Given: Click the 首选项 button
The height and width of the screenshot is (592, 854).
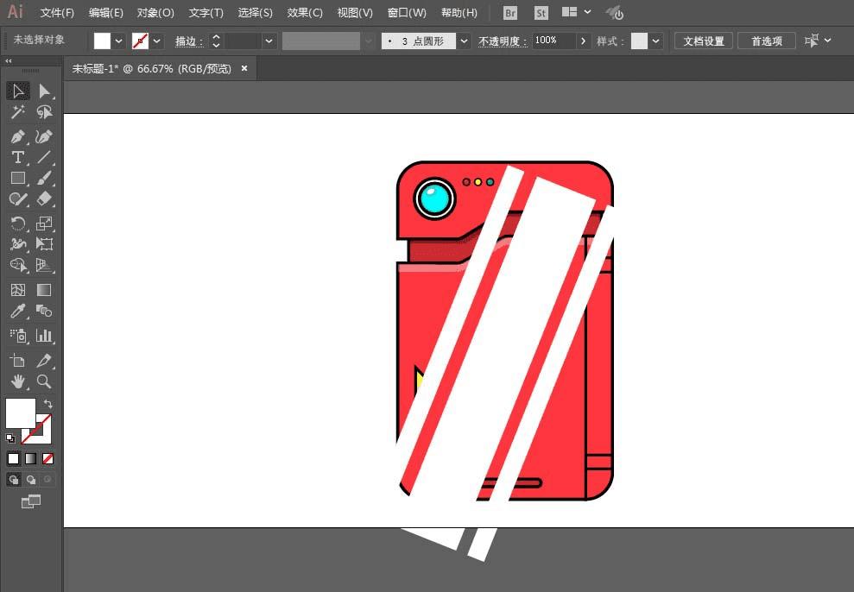Looking at the screenshot, I should pos(766,41).
